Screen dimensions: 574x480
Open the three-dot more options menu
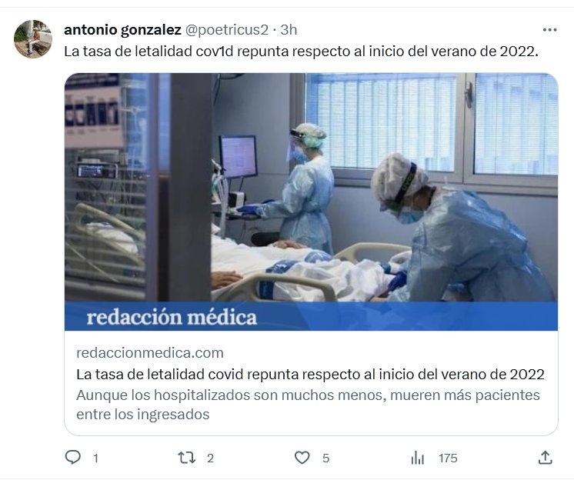tap(549, 30)
